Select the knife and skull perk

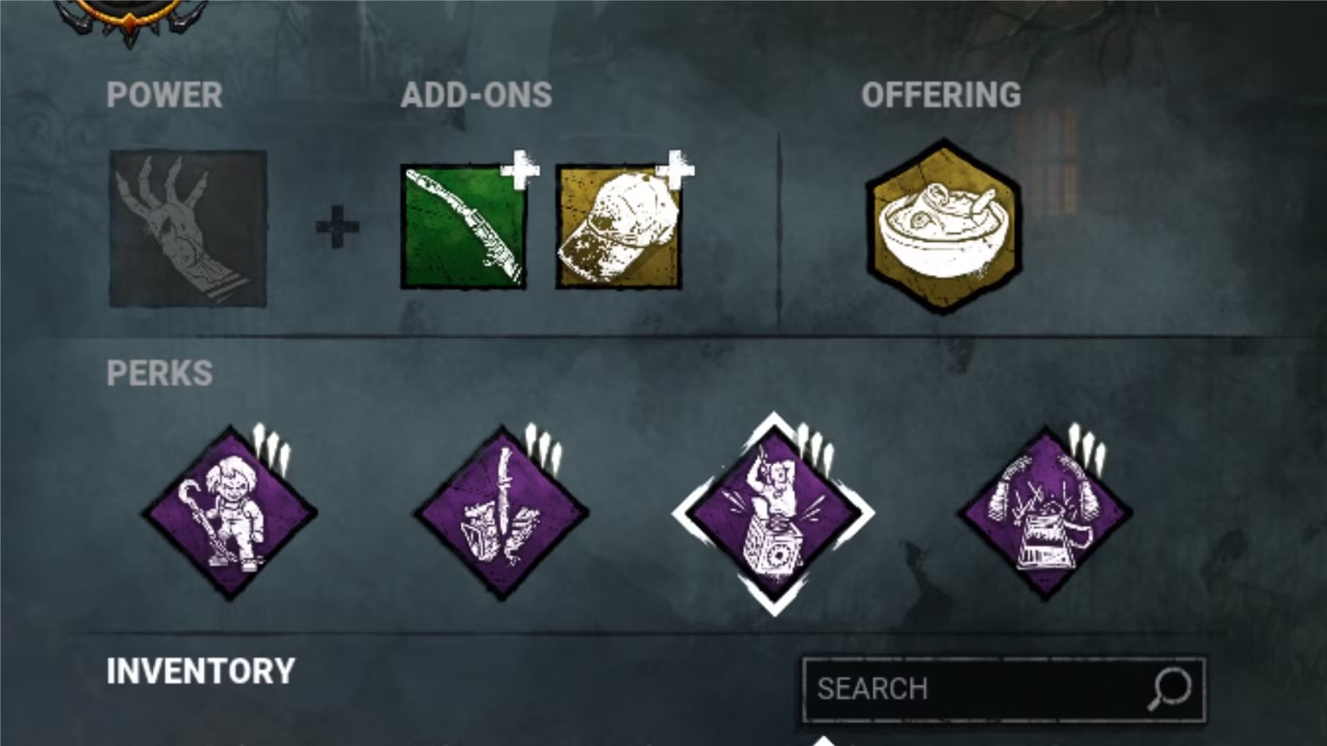pos(501,513)
